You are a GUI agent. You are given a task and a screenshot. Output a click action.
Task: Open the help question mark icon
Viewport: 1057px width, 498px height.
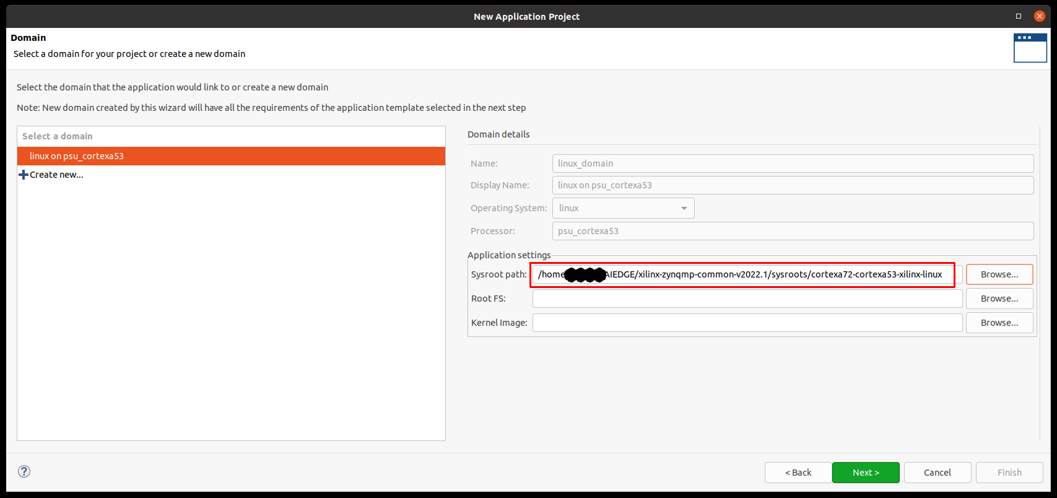tap(24, 471)
